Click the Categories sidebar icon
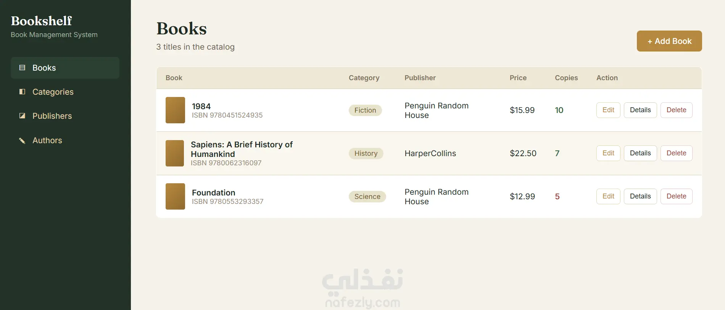Screen dimensions: 725x310 click(22, 92)
